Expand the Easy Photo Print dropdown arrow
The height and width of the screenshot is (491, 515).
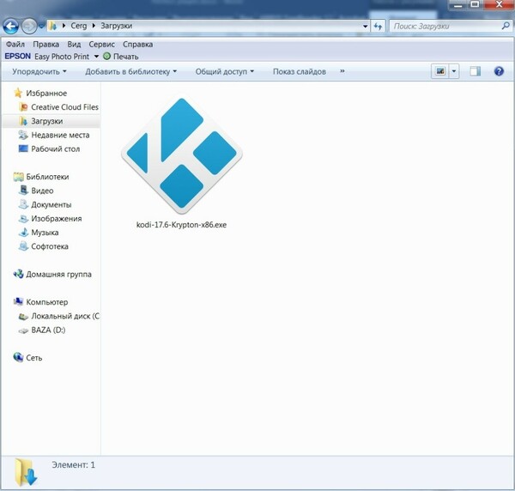point(96,57)
